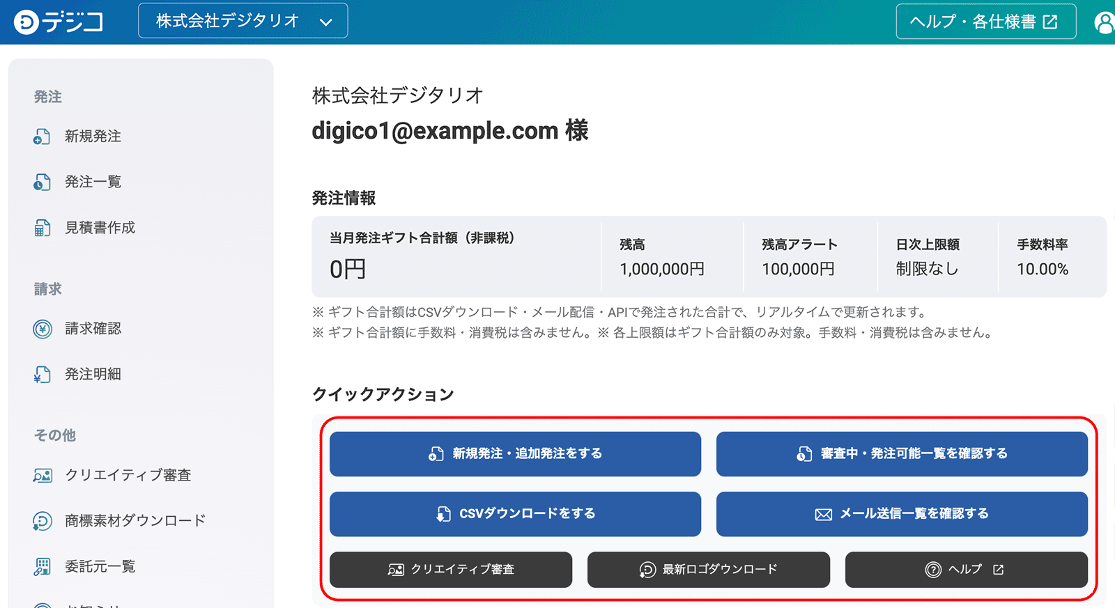Click the 新規発注 sidebar icon
The height and width of the screenshot is (608, 1115).
[x=42, y=137]
